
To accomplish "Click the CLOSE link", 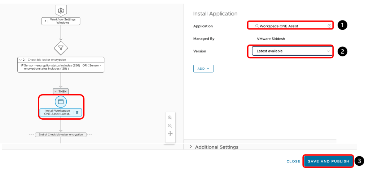I will tap(293, 161).
